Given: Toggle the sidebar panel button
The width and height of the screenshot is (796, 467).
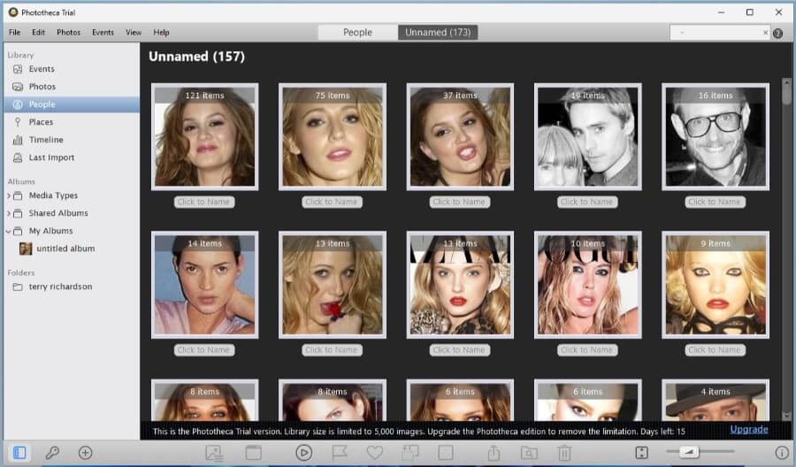Looking at the screenshot, I should tap(19, 453).
